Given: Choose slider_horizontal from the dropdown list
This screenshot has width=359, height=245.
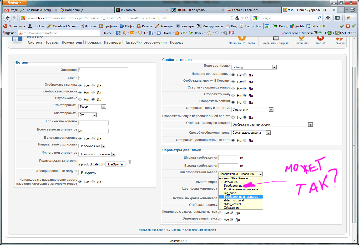Looking at the screenshot, I should click(241, 200).
